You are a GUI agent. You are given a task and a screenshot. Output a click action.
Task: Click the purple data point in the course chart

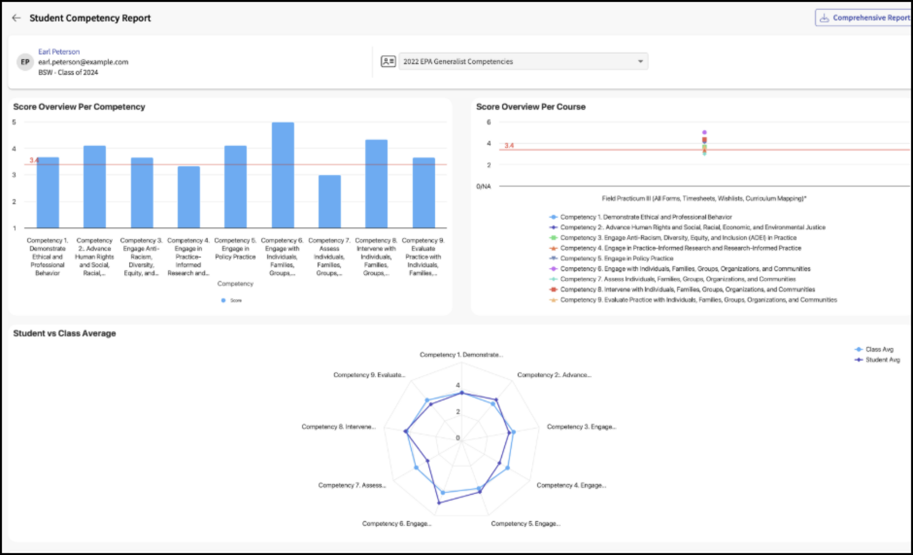pyautogui.click(x=704, y=132)
